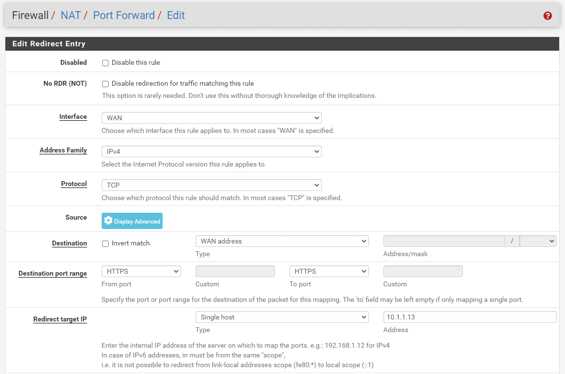Viewport: 565px width, 374px height.
Task: Click the Firewall breadcrumb text
Action: pos(30,15)
